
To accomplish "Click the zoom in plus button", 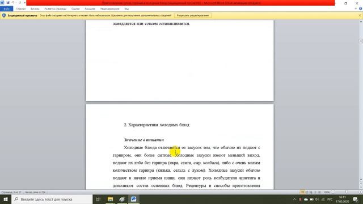I will tap(360, 192).
